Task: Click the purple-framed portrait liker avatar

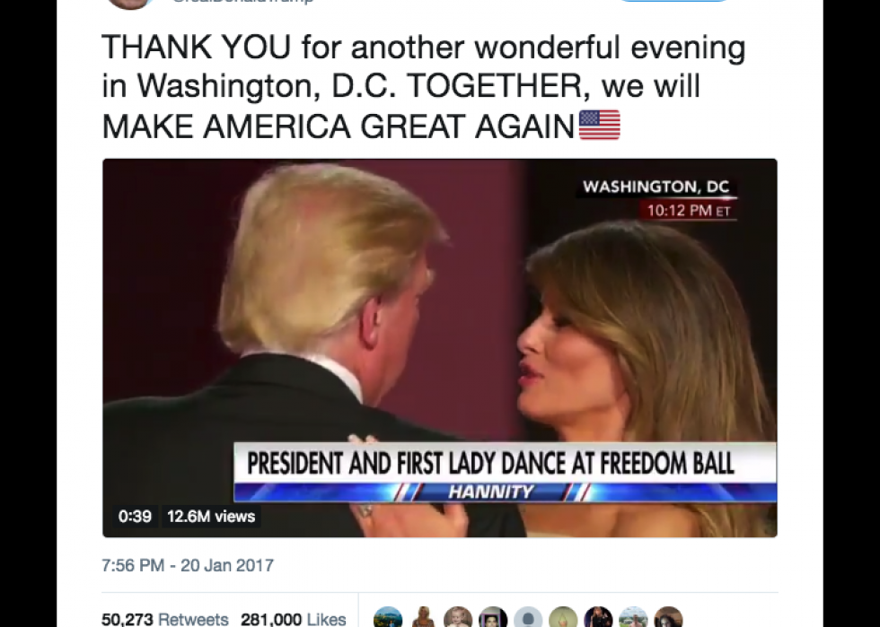Action: point(493,618)
